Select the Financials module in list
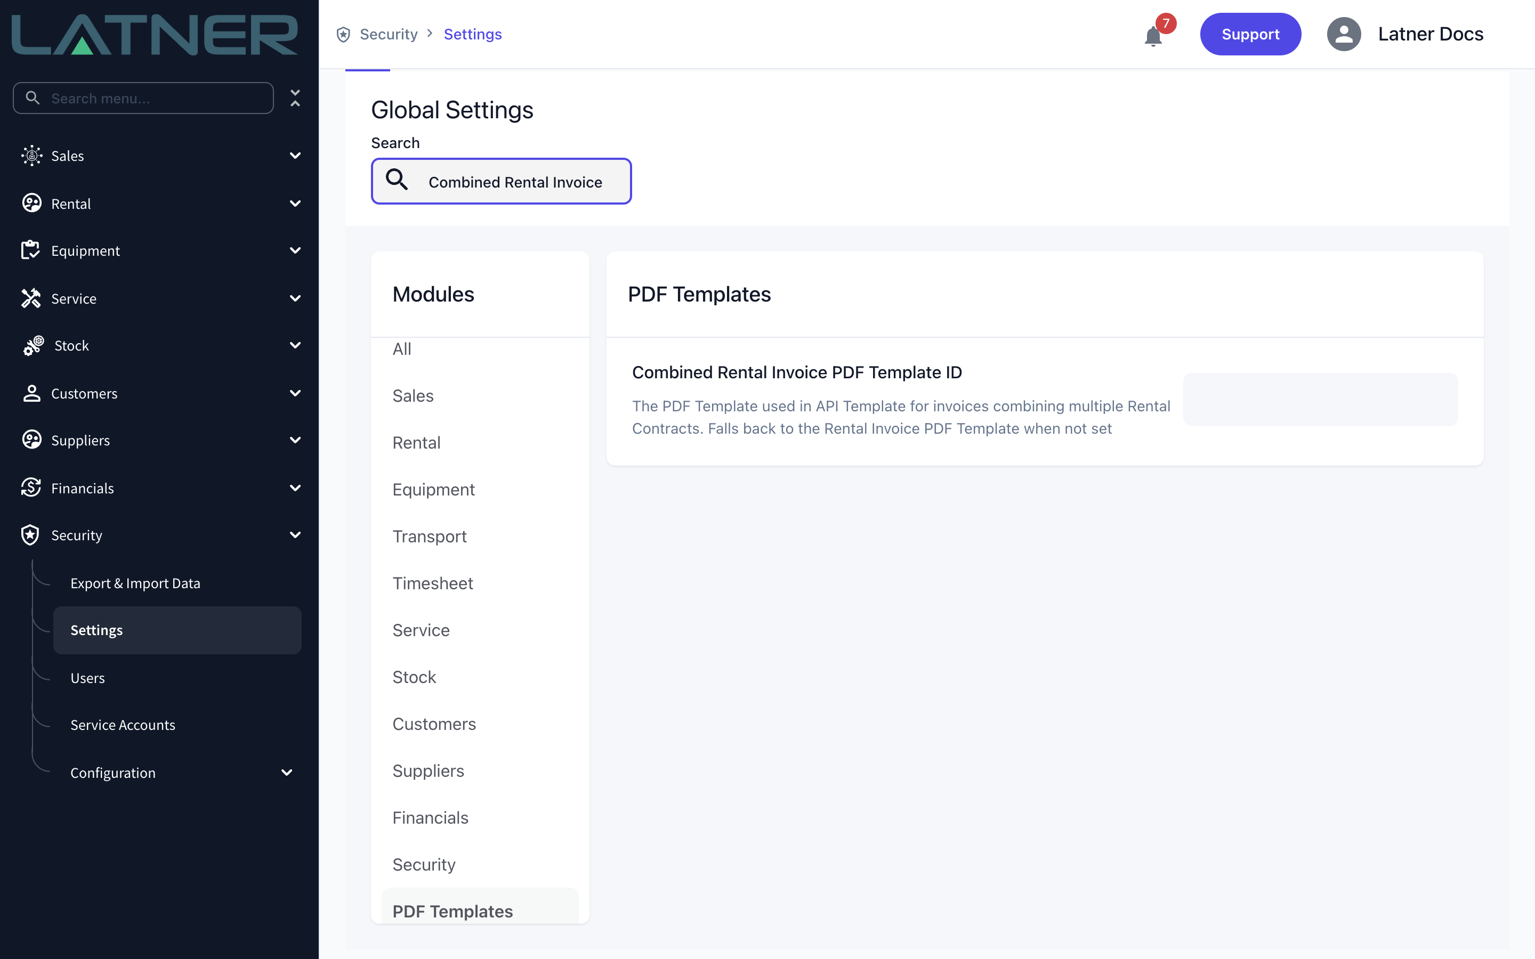1535x959 pixels. point(430,818)
